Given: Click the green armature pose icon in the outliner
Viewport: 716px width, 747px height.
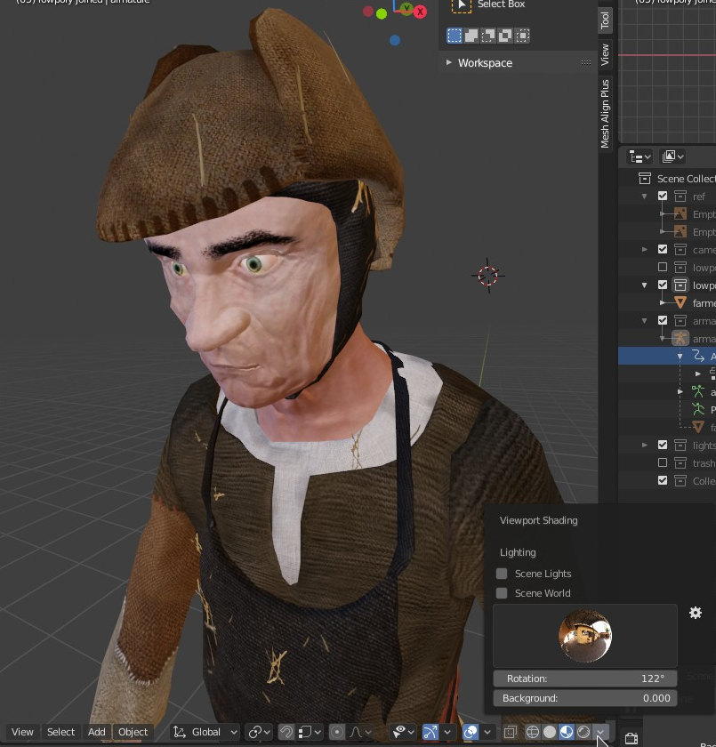Looking at the screenshot, I should [698, 391].
